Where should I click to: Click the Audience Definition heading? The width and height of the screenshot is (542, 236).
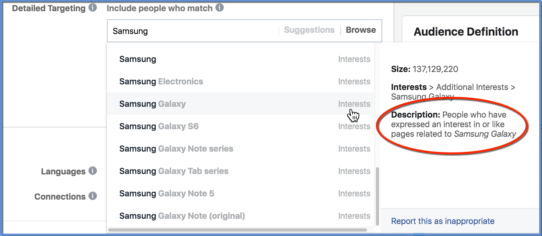[466, 32]
